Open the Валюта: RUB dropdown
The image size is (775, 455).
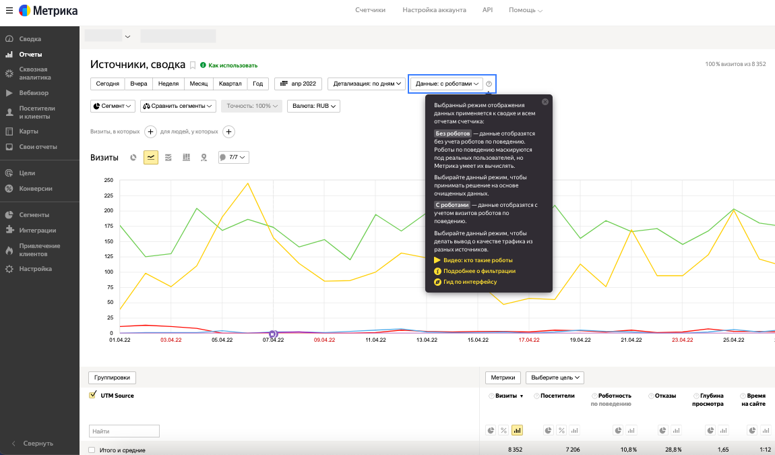tap(313, 106)
